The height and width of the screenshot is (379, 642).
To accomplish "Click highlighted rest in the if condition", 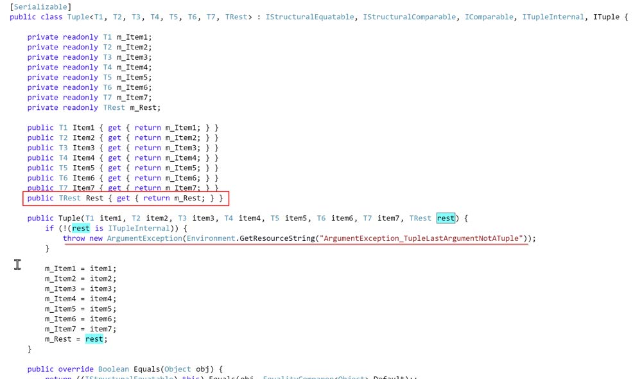I will 81,229.
